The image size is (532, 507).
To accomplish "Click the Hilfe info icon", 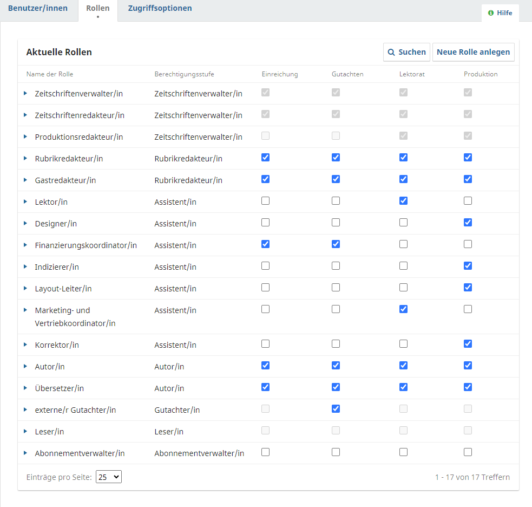I will click(491, 13).
